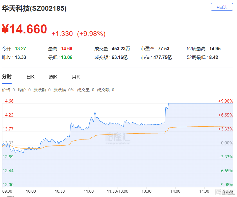Select the 10:00 time marker on chart axis
The image size is (237, 197).
31,191
